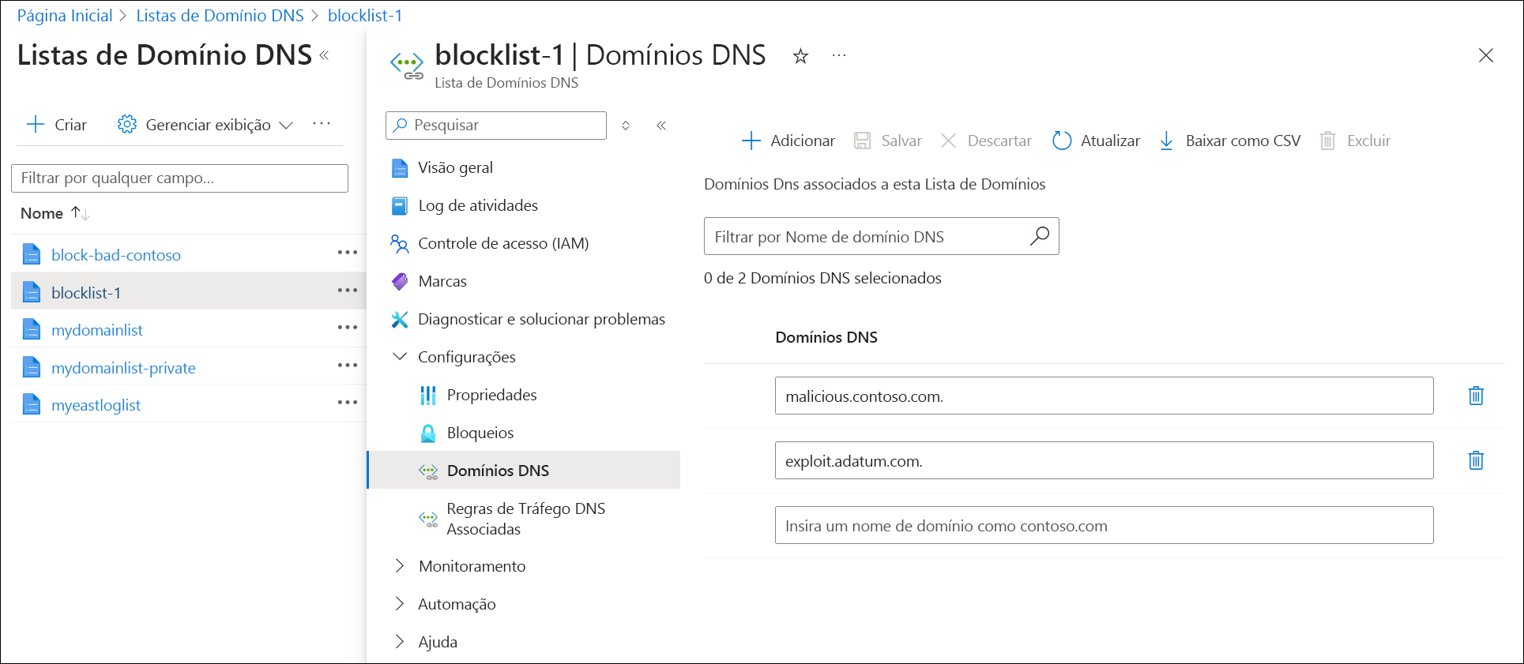Open the more options ellipsis next to title star
This screenshot has height=664, width=1524.
(839, 55)
